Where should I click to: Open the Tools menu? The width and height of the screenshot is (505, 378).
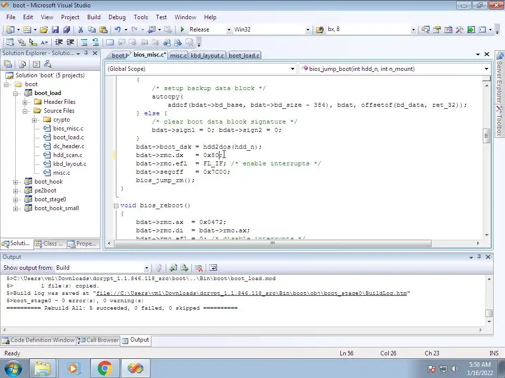tap(141, 17)
